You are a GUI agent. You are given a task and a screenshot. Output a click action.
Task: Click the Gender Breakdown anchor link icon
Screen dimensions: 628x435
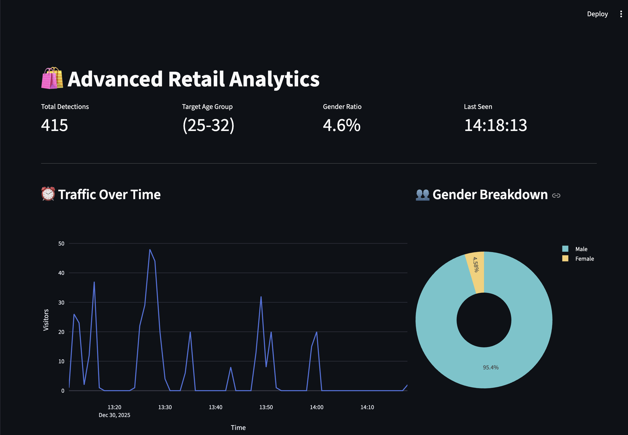(x=556, y=195)
